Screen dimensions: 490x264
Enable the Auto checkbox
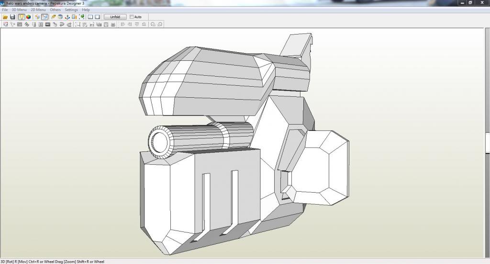132,17
